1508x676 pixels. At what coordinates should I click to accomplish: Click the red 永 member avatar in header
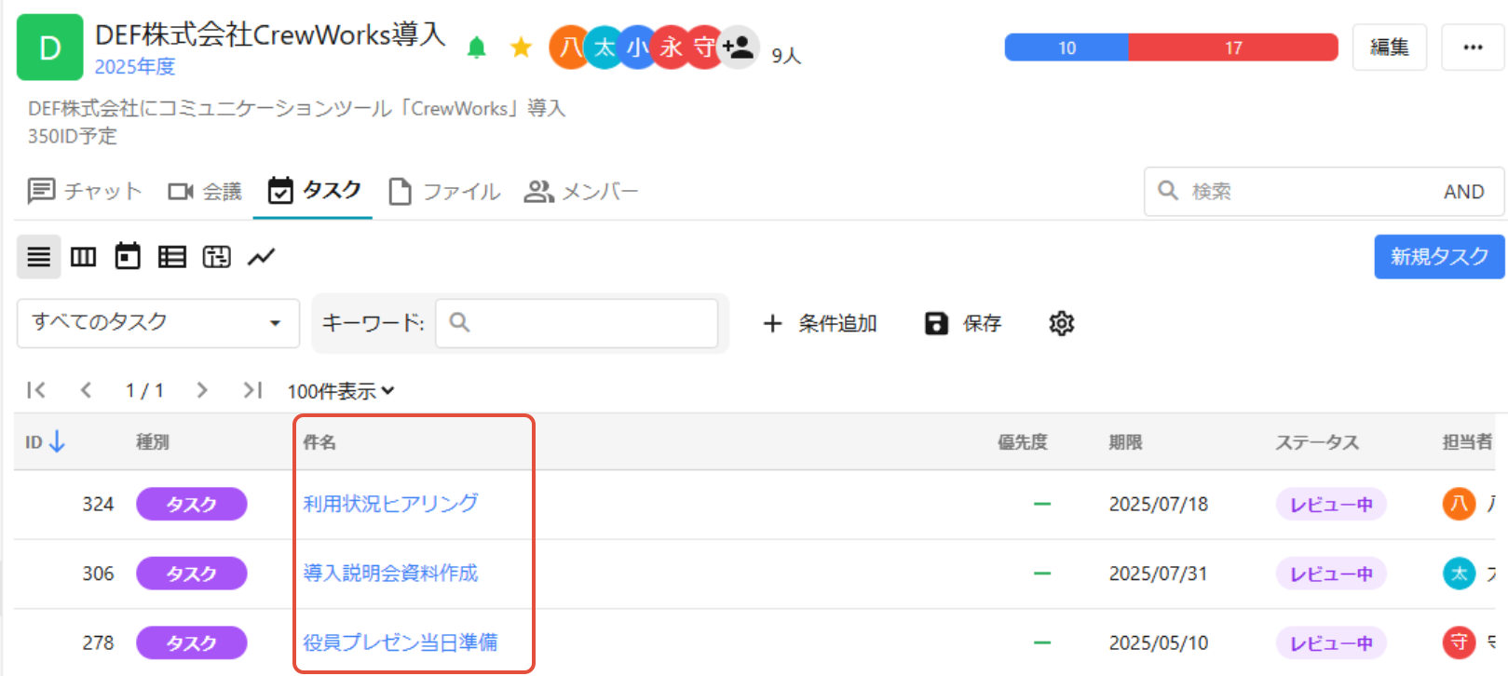(x=671, y=47)
